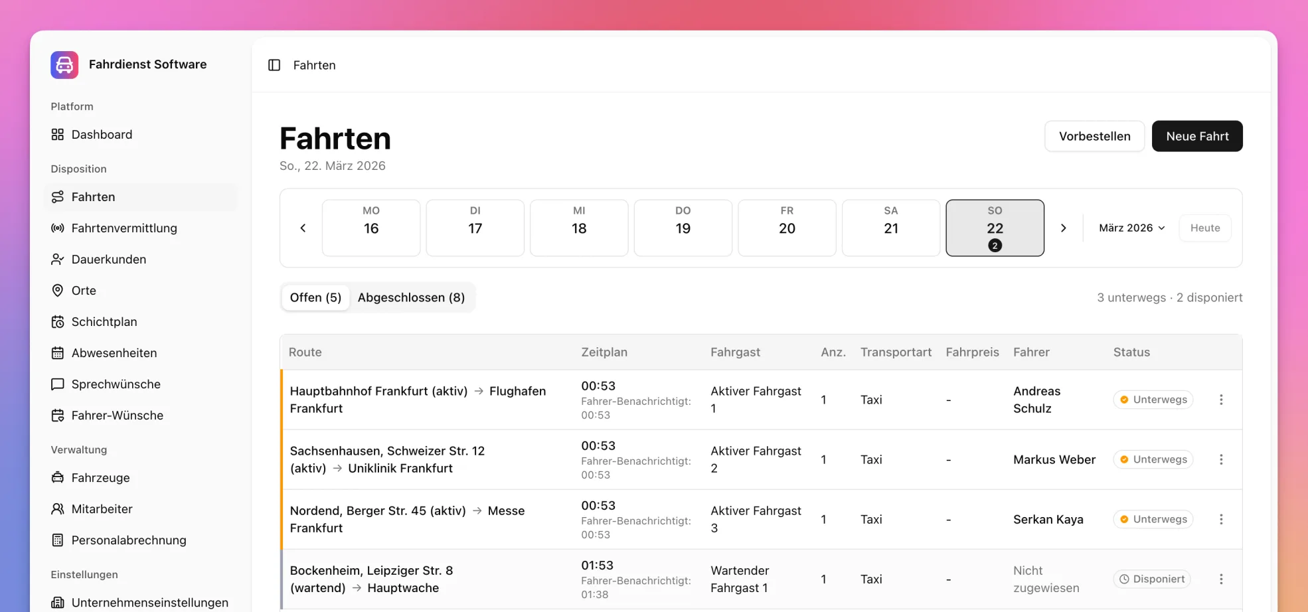Viewport: 1308px width, 612px height.
Task: Open Schichtplan calendar-clock icon
Action: 58,322
